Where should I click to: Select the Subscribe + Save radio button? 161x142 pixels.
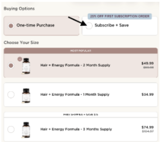tap(89, 26)
